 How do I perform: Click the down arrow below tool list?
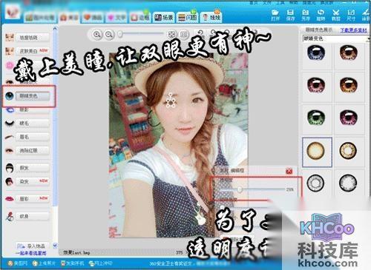(55, 246)
